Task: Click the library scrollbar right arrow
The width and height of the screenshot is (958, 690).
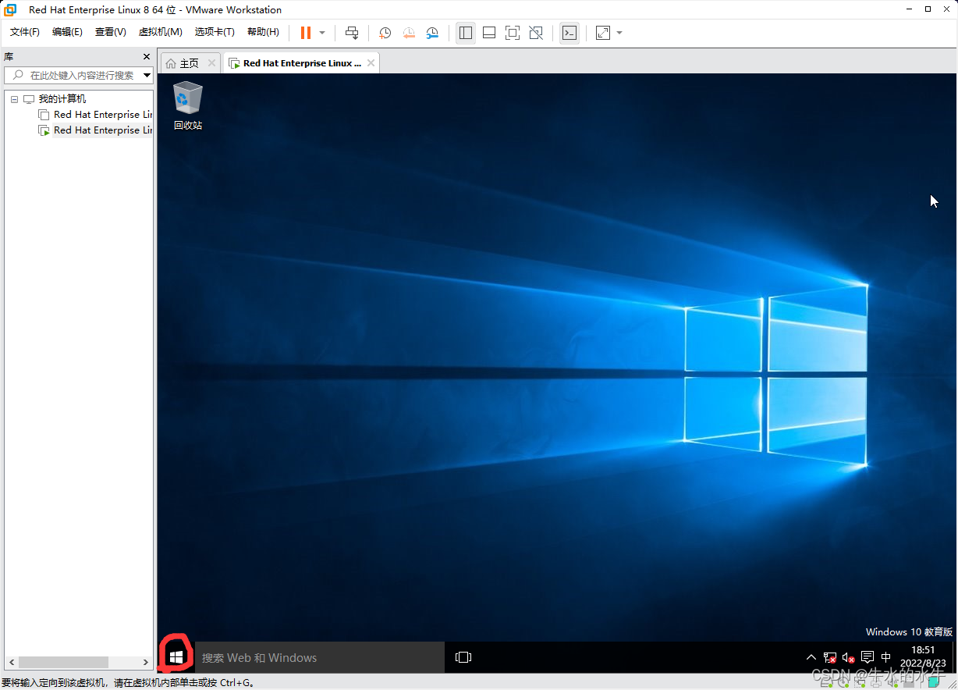Action: [146, 662]
